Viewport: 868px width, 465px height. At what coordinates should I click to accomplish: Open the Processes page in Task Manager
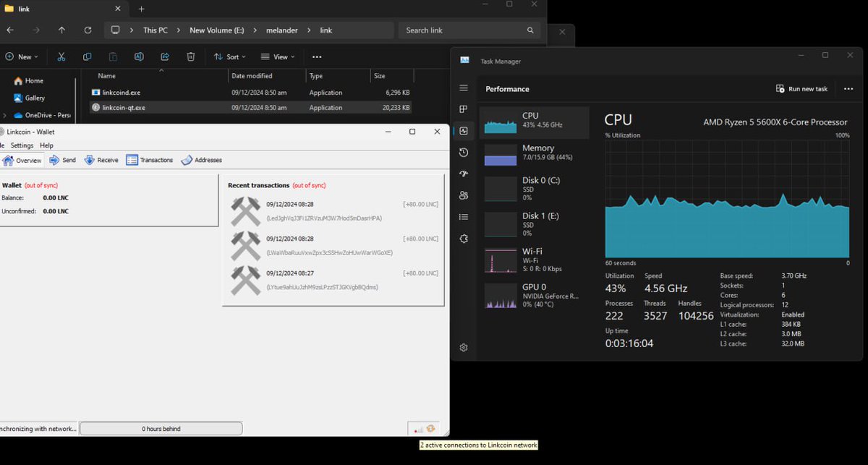pyautogui.click(x=464, y=109)
